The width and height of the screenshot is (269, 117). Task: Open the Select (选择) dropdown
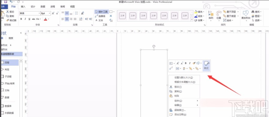coord(256,20)
